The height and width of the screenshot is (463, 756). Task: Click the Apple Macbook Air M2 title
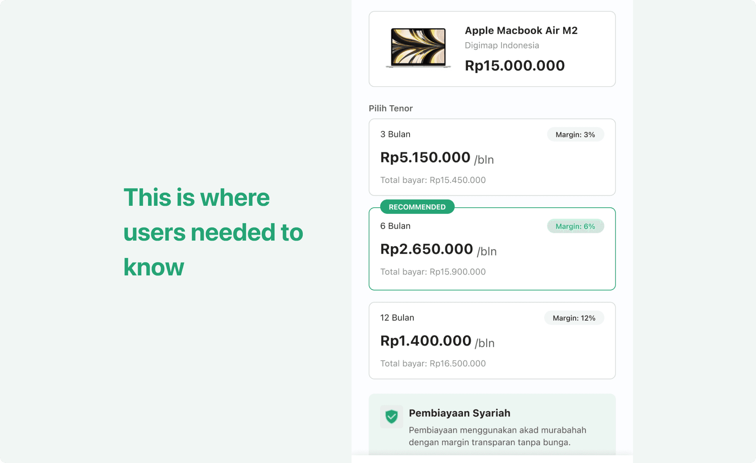coord(521,31)
